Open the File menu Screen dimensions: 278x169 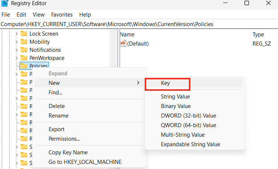[6, 14]
